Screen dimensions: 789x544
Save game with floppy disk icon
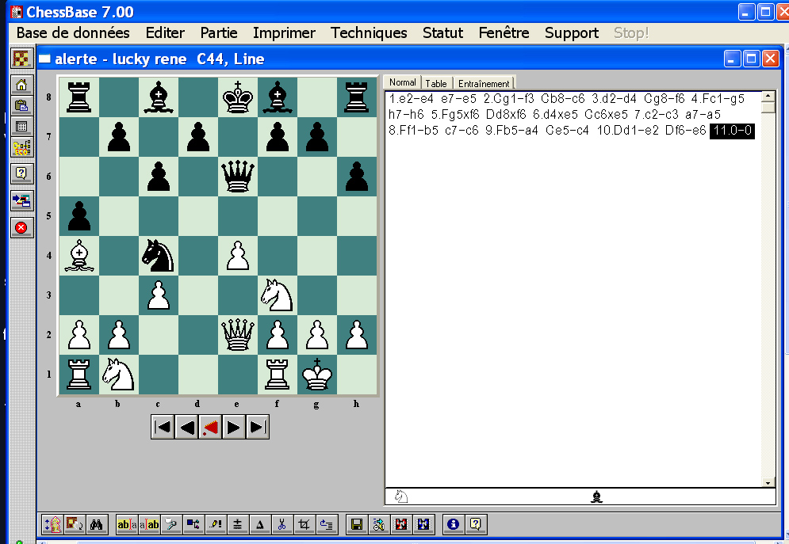[x=357, y=524]
